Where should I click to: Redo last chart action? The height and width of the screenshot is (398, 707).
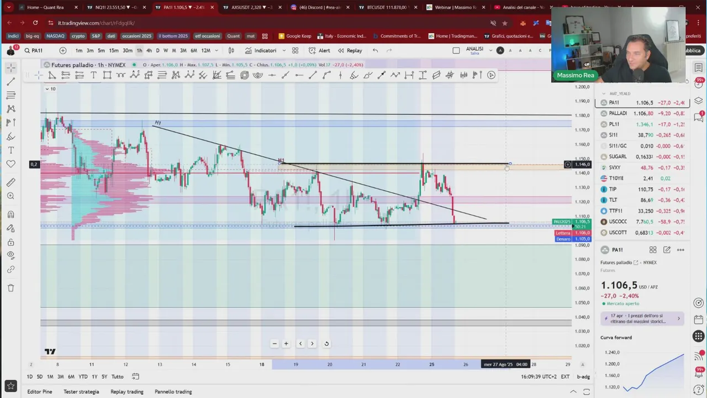(x=389, y=50)
